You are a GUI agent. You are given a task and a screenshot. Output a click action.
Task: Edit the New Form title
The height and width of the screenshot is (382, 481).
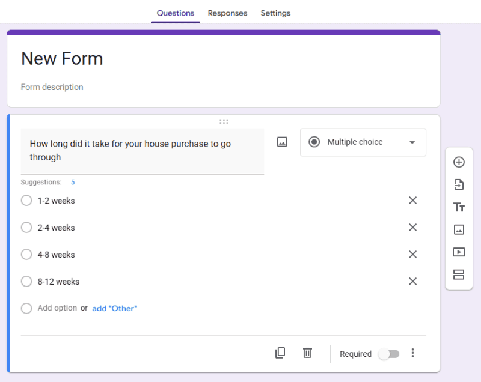click(62, 58)
